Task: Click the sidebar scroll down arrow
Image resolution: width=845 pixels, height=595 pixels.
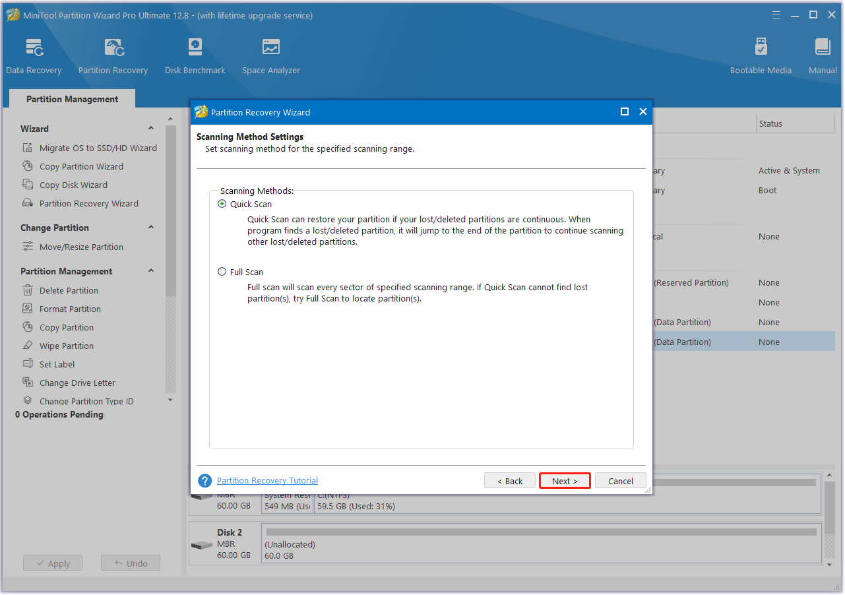Action: pos(170,400)
